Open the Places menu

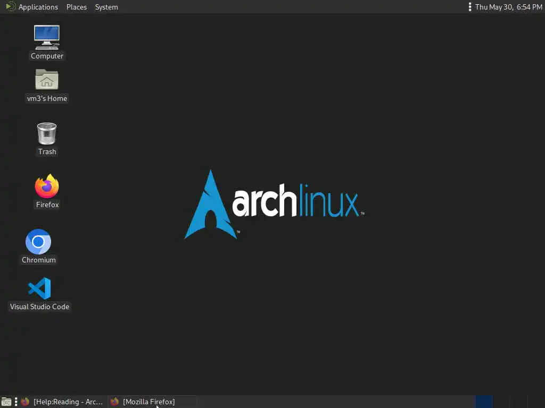pos(77,7)
